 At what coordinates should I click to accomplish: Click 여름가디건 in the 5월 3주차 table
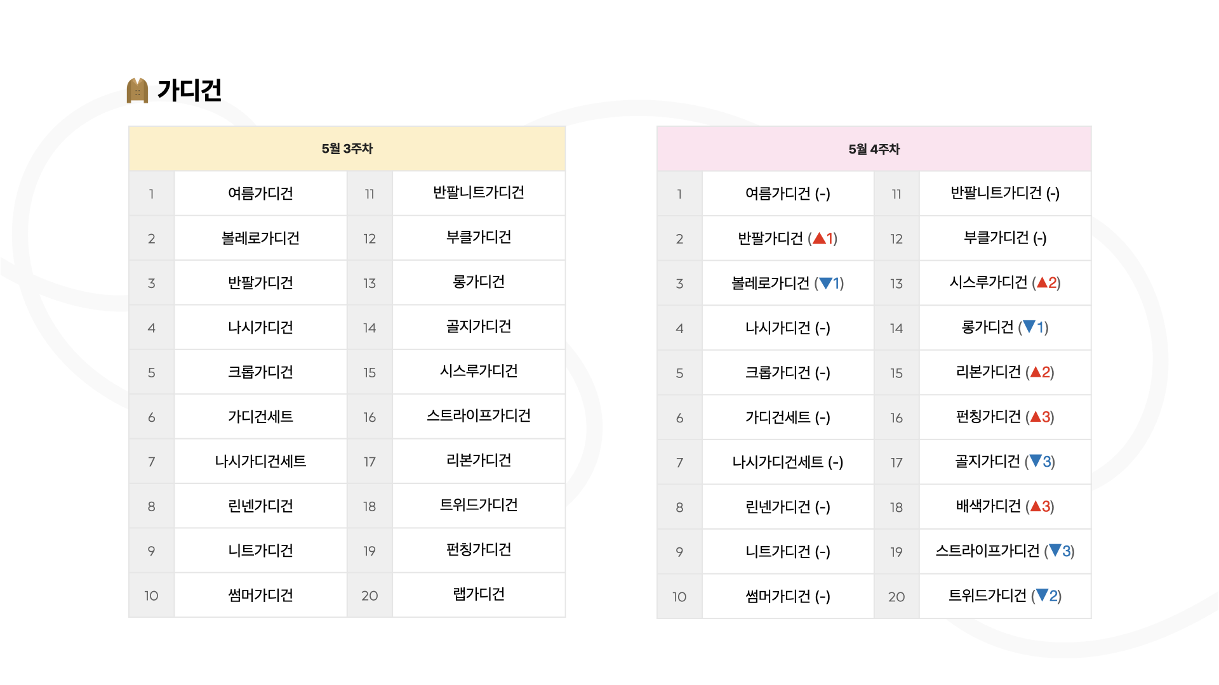pyautogui.click(x=260, y=193)
